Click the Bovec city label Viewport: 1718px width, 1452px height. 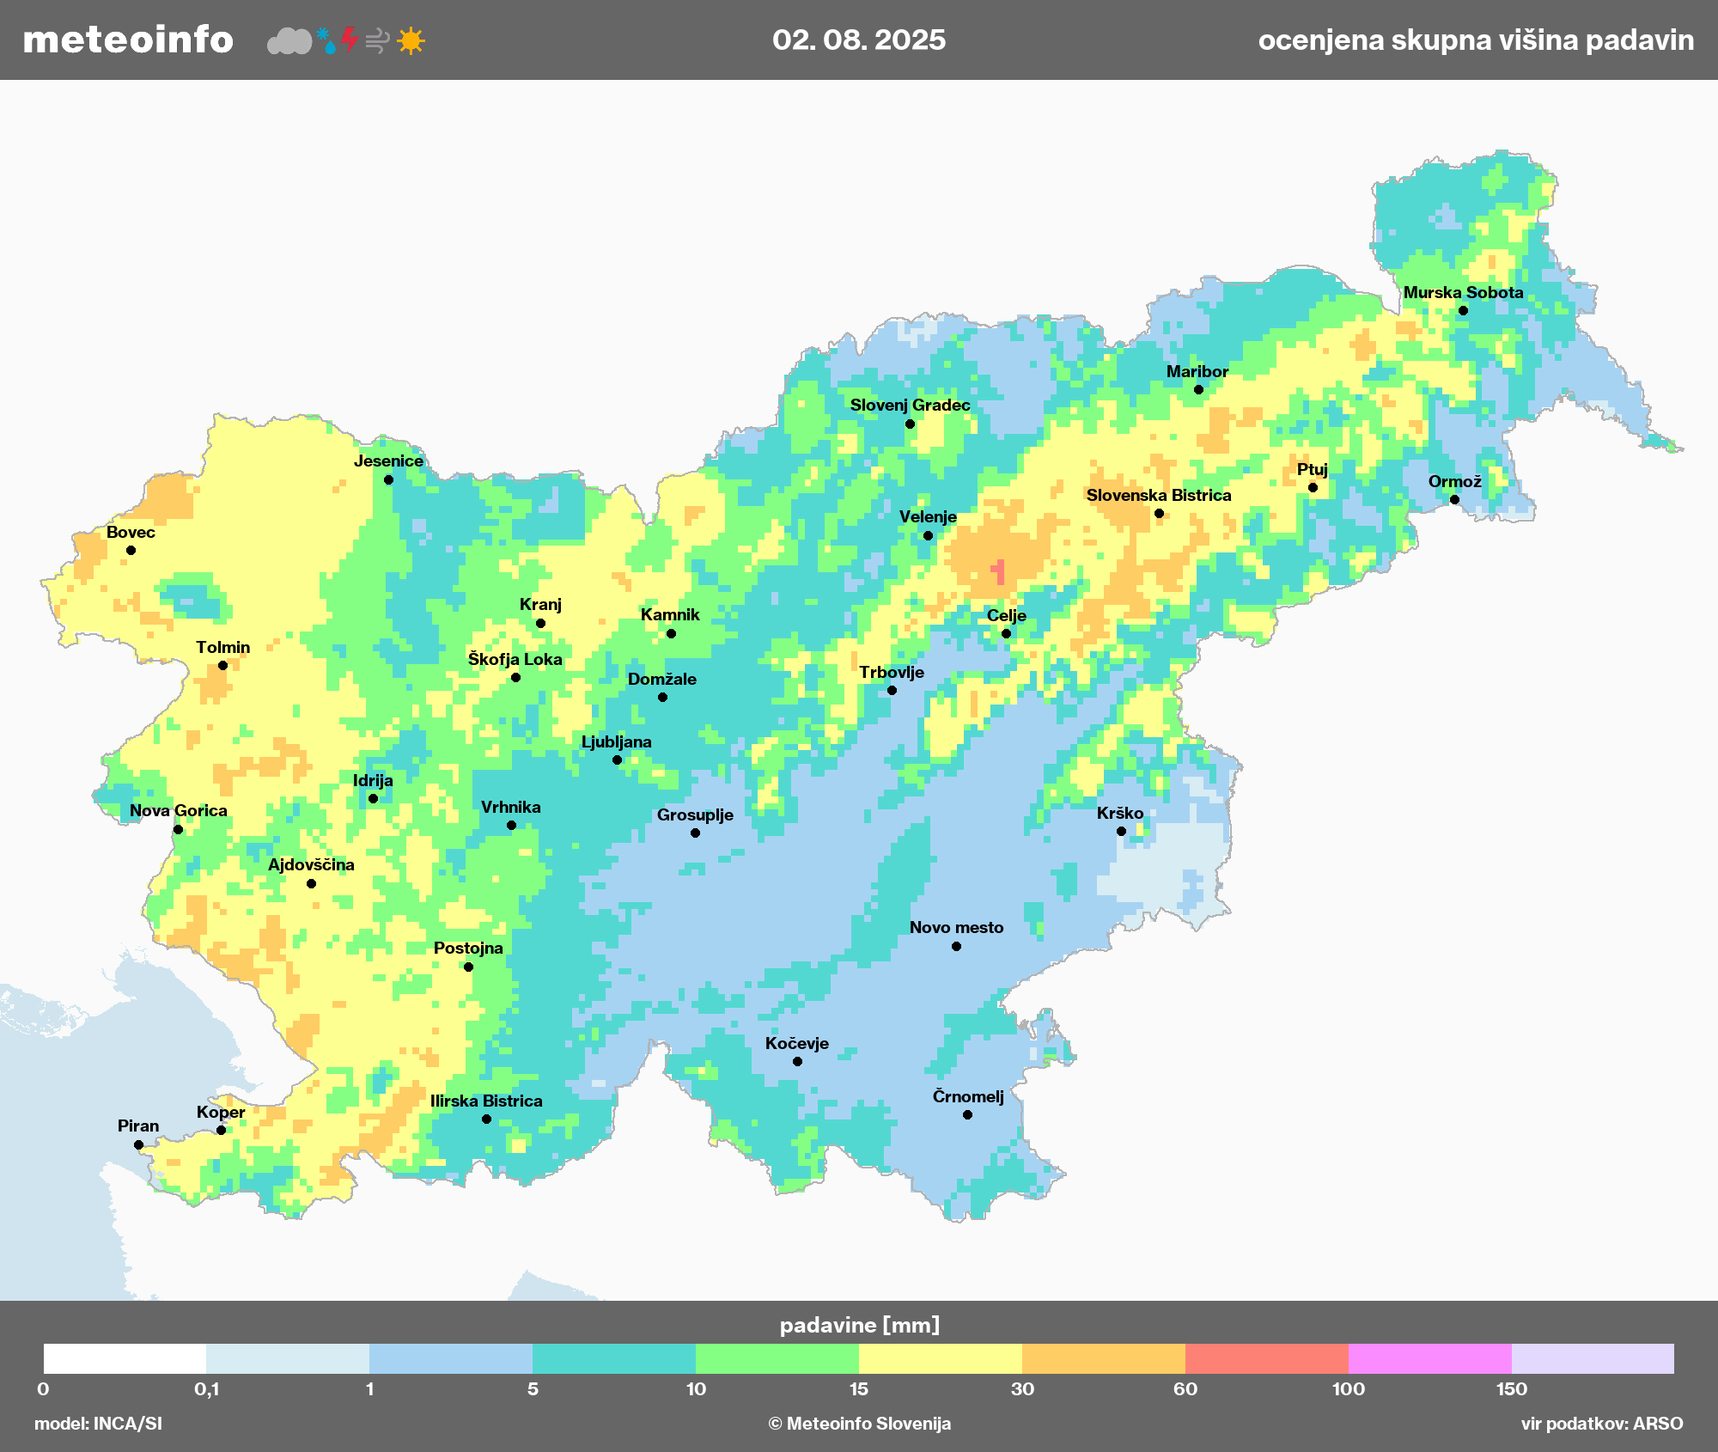131,532
